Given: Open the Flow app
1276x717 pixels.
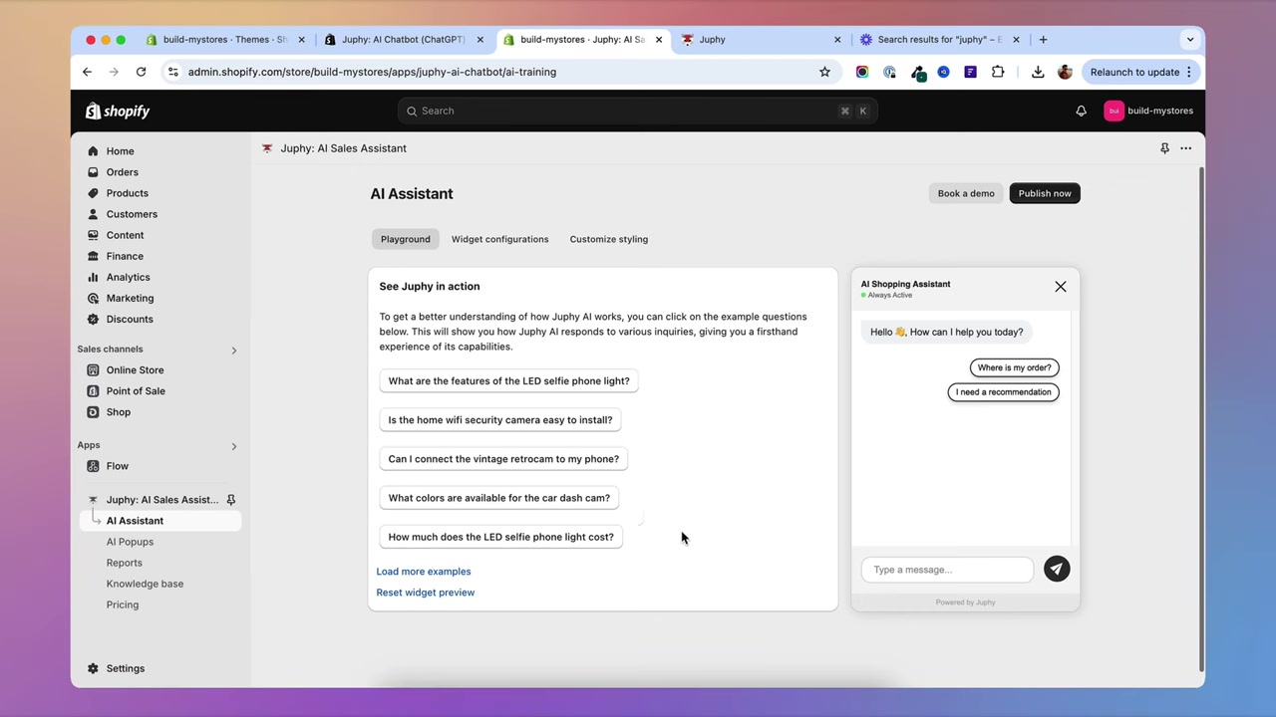Looking at the screenshot, I should pyautogui.click(x=117, y=466).
